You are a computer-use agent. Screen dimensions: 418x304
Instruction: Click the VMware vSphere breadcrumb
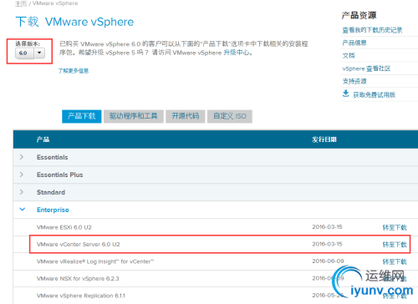click(x=55, y=3)
